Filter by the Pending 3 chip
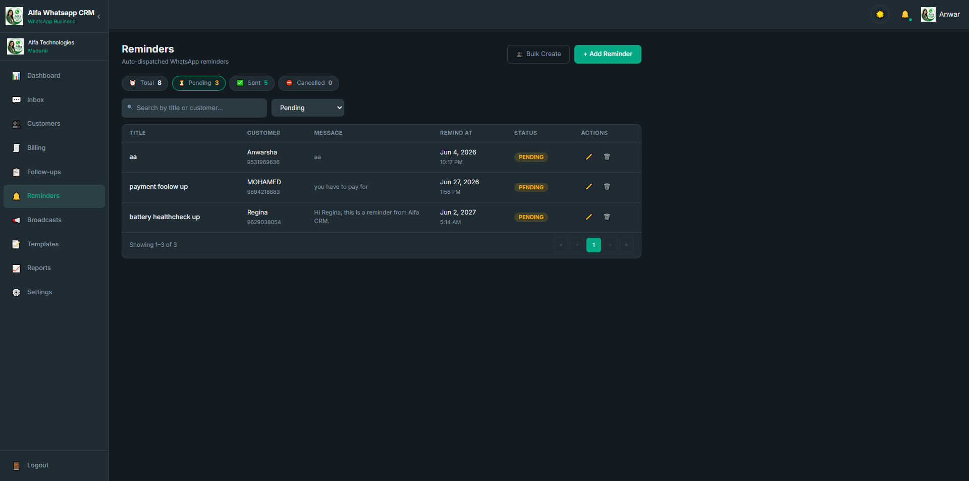 coord(199,83)
